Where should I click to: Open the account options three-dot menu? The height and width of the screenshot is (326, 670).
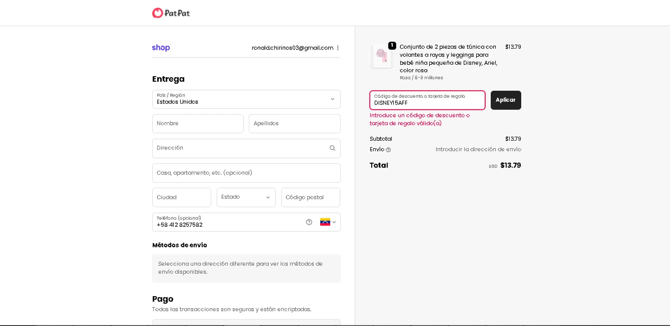[x=338, y=48]
